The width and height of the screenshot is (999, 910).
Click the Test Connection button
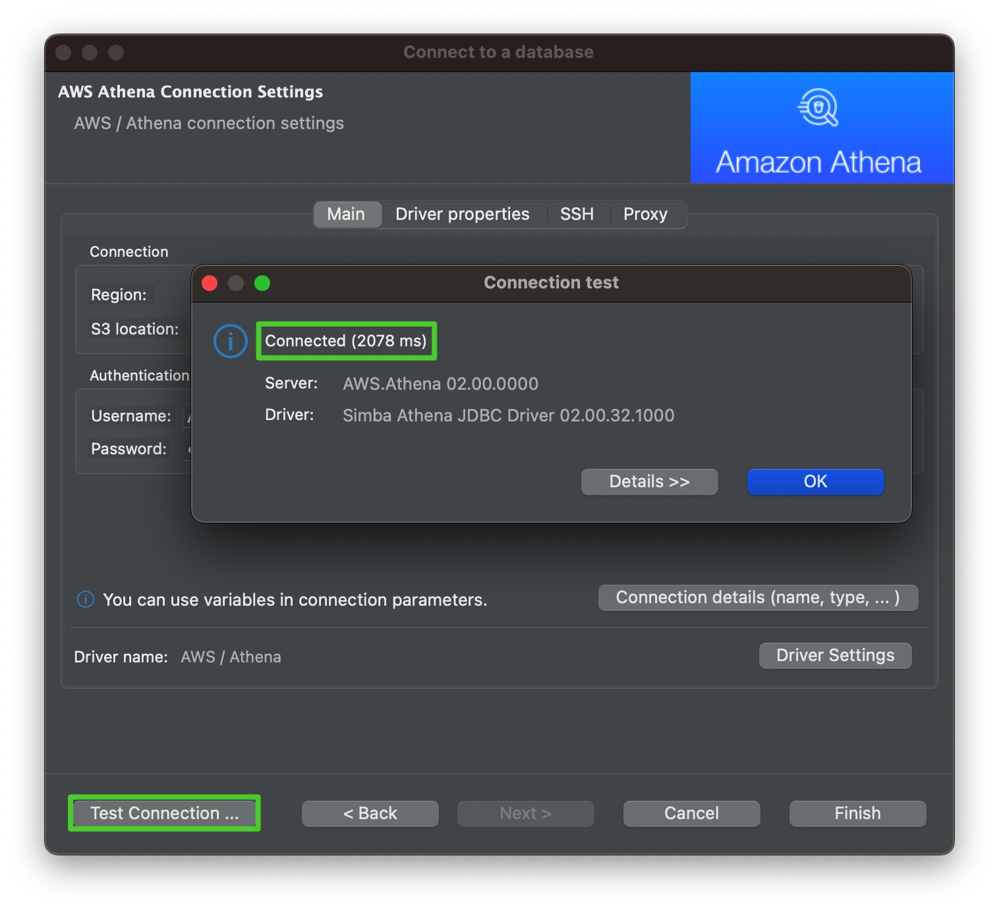(x=164, y=813)
